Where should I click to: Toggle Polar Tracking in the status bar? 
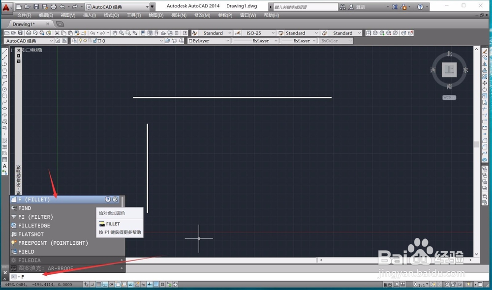pos(111,285)
